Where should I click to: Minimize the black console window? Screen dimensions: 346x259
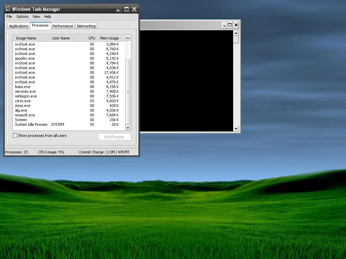click(x=224, y=25)
